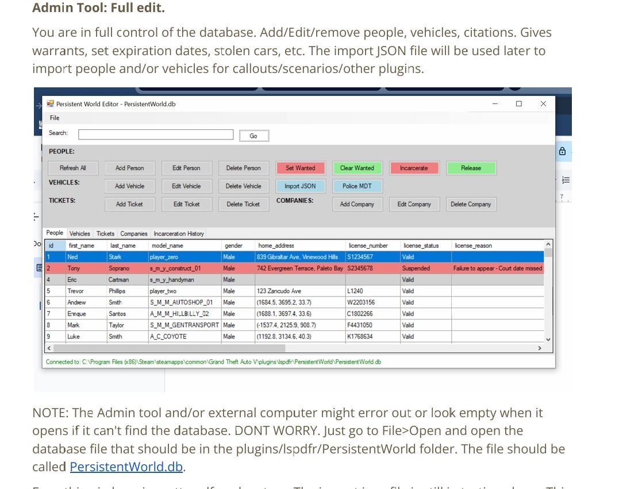
Task: Switch to the Incarceration History tab
Action: tap(178, 234)
